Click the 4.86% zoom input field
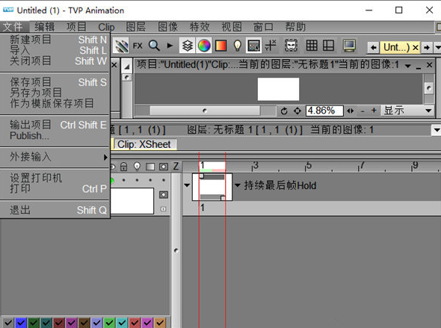441x328 pixels. pos(324,111)
